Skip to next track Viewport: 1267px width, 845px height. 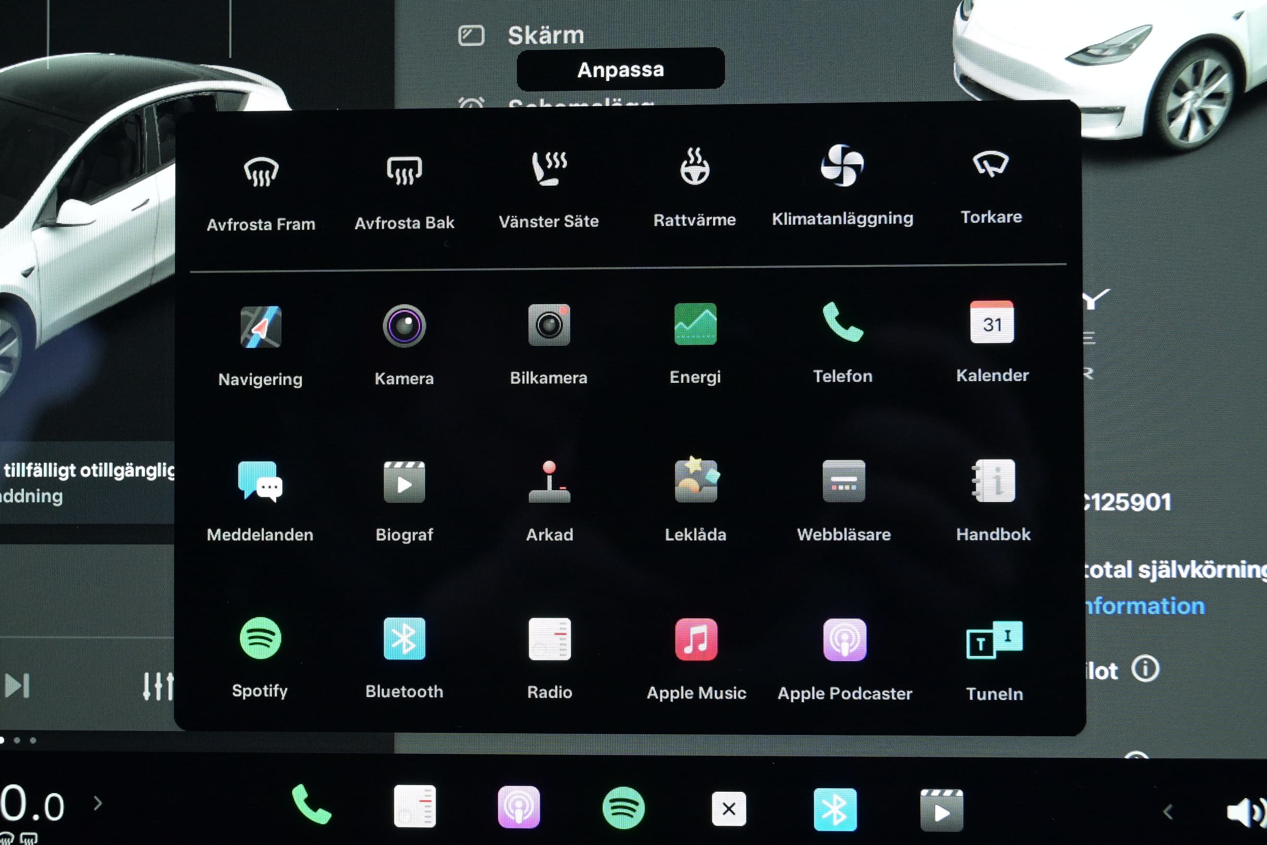pyautogui.click(x=17, y=686)
